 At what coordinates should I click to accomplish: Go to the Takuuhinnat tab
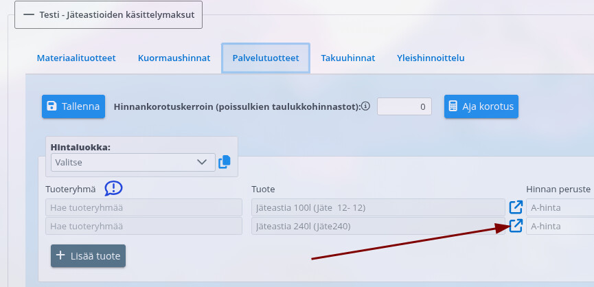(348, 58)
